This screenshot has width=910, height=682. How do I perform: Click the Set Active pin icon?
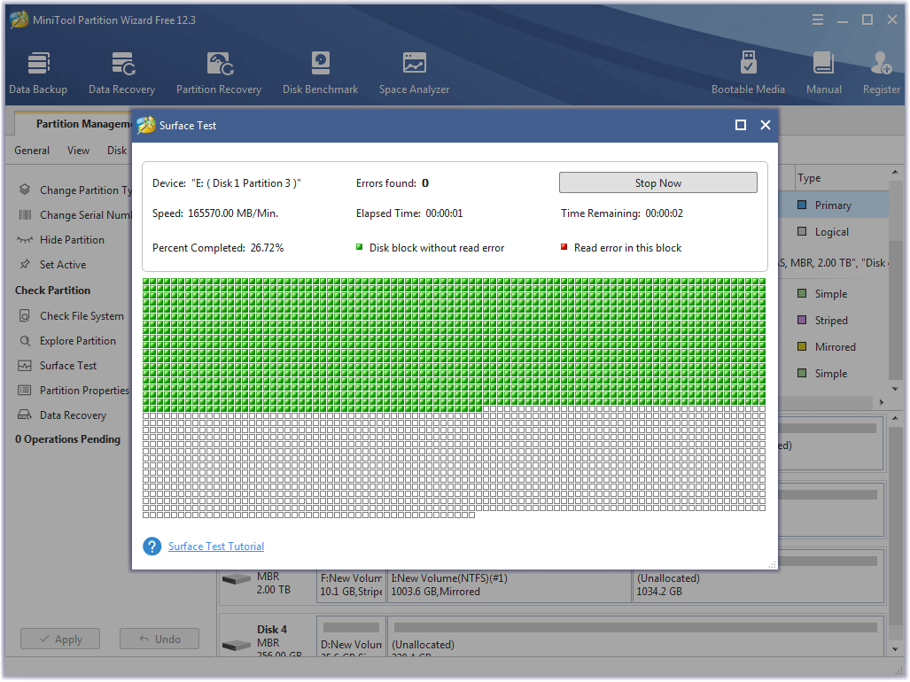point(25,265)
